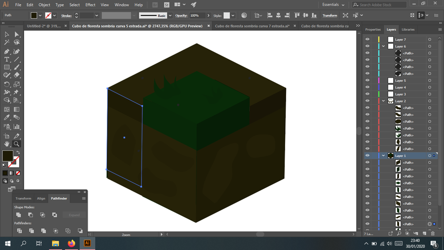Screen dimensions: 444x250
Task: Open stroke weight dropdown
Action: pyautogui.click(x=97, y=16)
